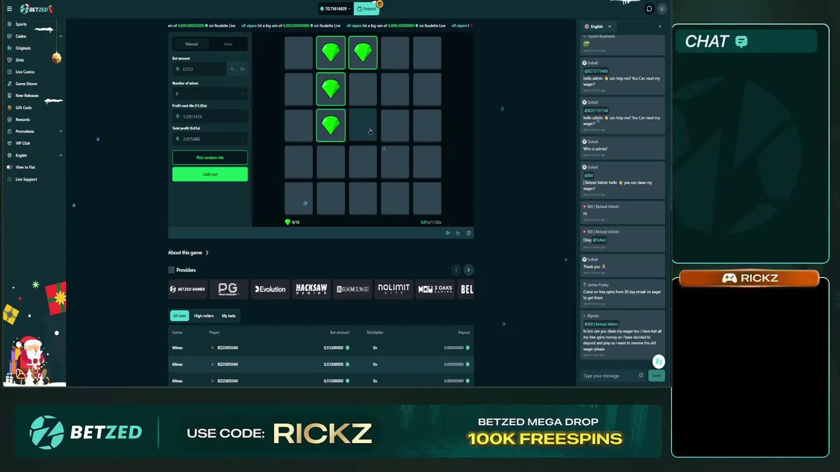The height and width of the screenshot is (472, 840).
Task: Double the bet with the 2x button
Action: pos(242,69)
